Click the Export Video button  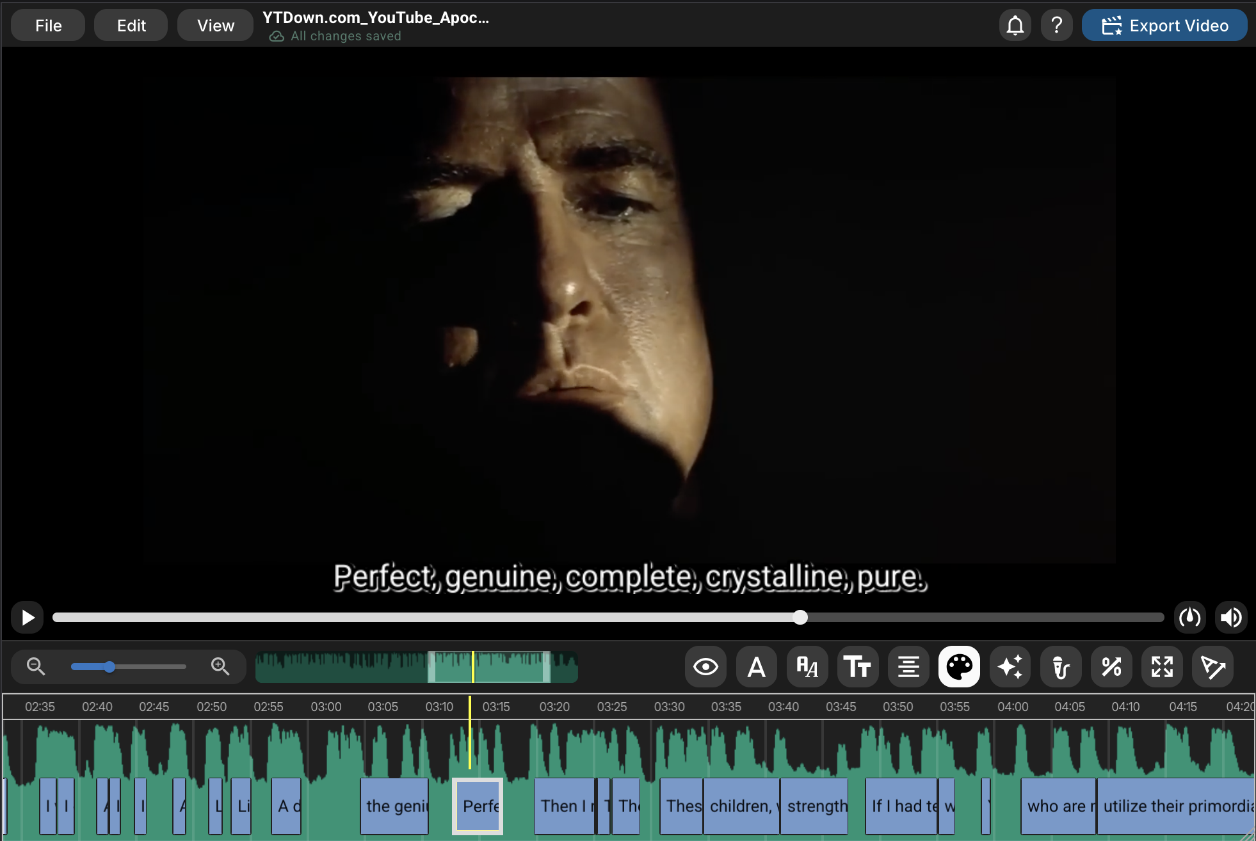pyautogui.click(x=1164, y=26)
